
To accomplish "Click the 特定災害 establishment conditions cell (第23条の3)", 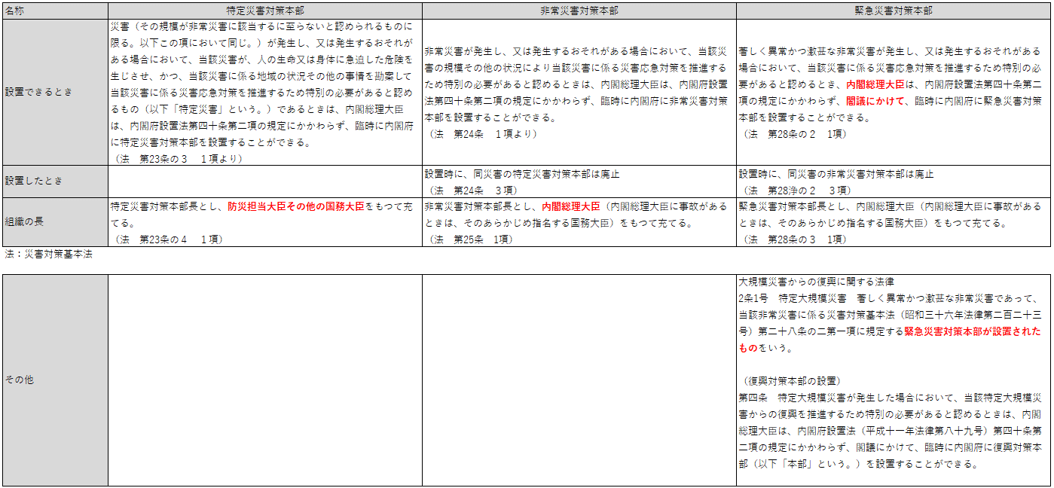I will point(264,92).
